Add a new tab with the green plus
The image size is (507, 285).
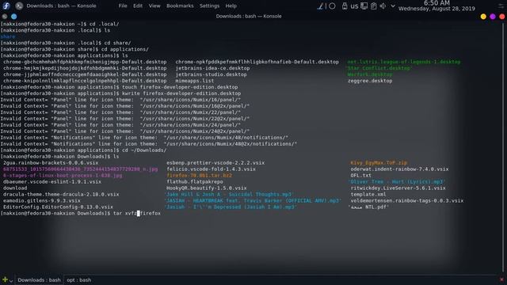[x=5, y=279]
